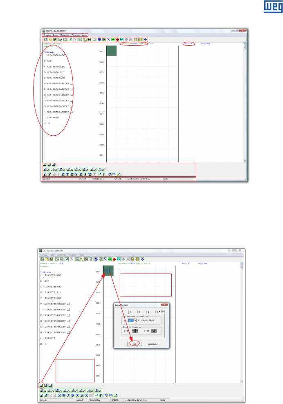
Task: Click red Stop icon in upper window toolbar
Action: (x=117, y=39)
